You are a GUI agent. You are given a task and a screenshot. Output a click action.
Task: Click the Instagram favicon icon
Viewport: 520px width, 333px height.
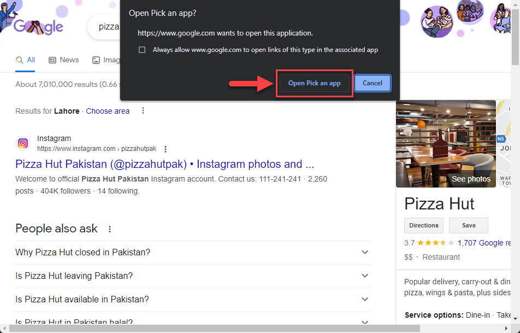point(23,143)
